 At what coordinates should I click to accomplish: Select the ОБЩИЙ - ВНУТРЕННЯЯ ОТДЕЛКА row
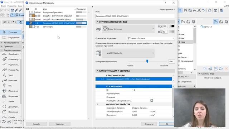click(56, 16)
